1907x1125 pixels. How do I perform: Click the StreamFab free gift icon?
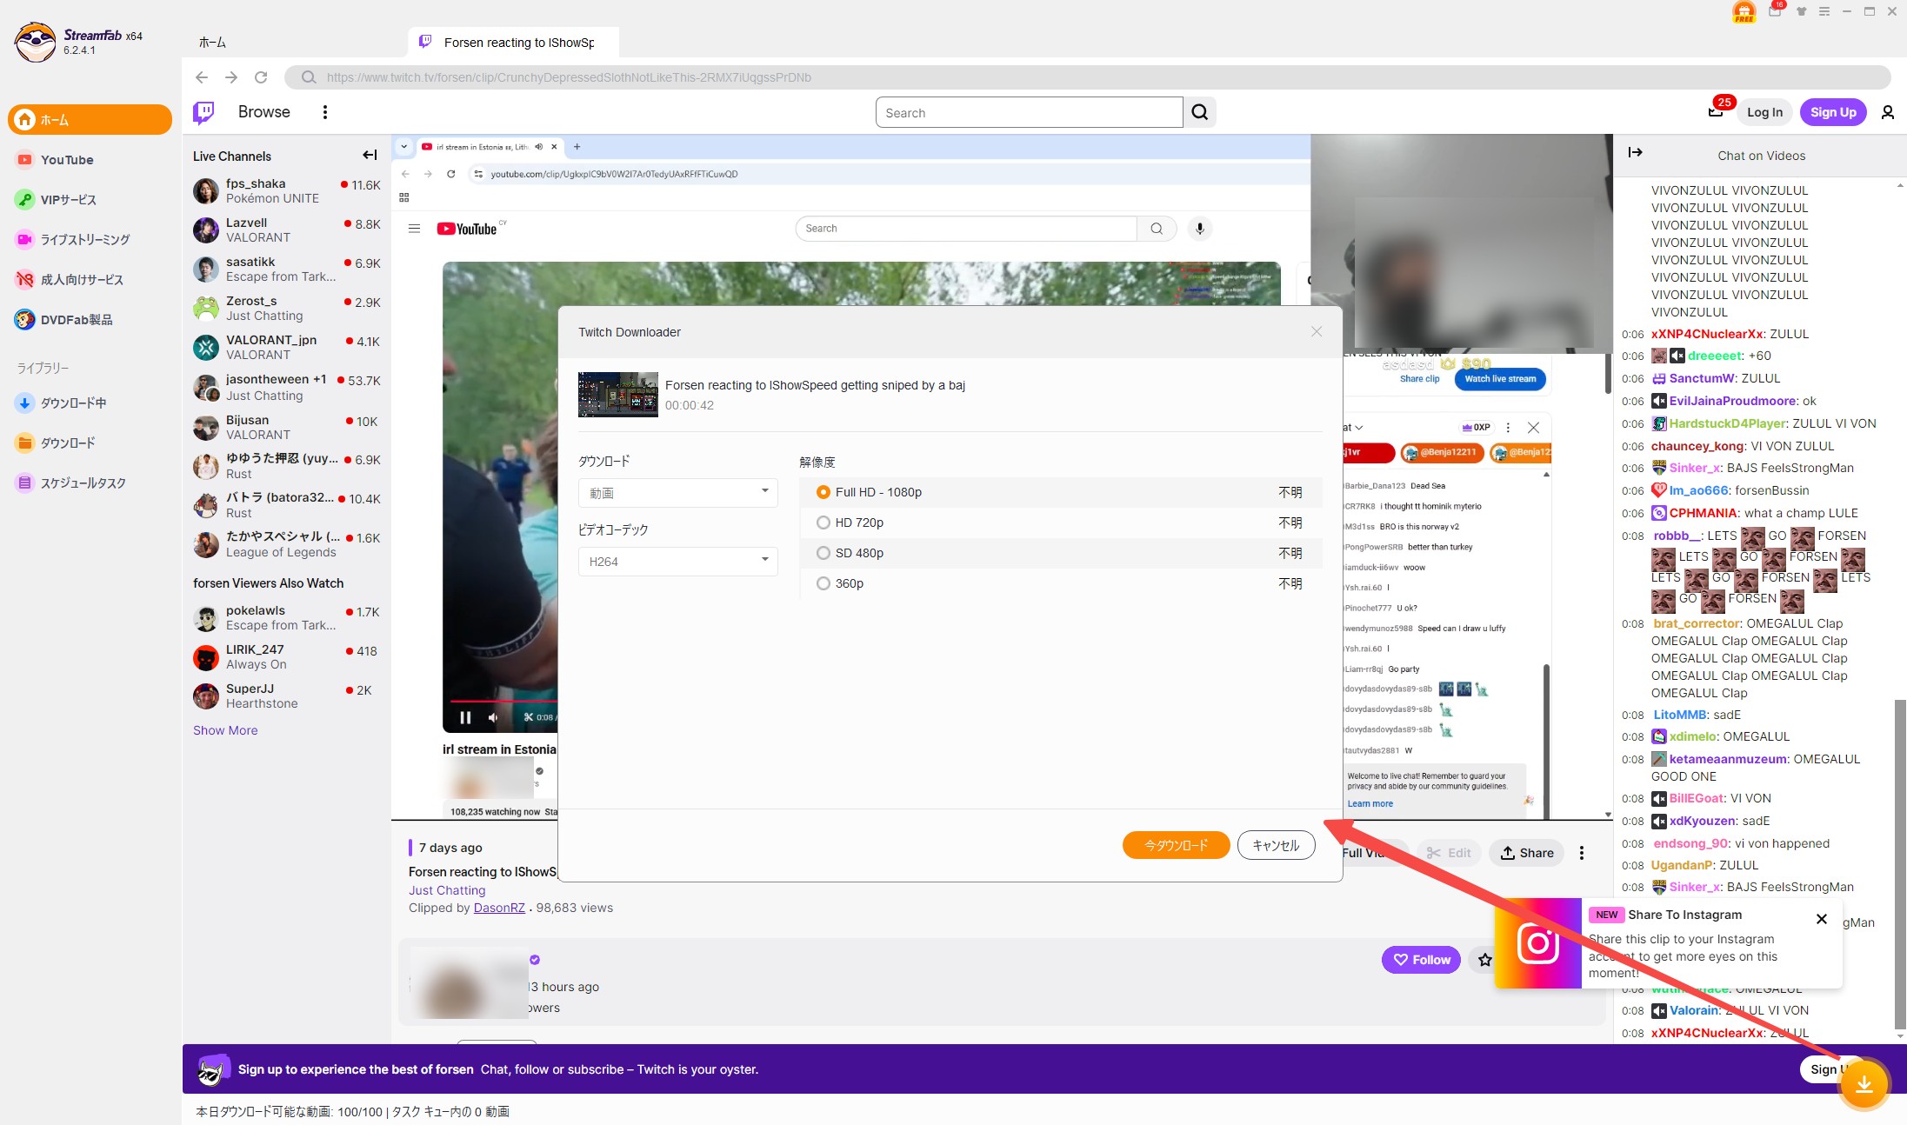point(1744,11)
